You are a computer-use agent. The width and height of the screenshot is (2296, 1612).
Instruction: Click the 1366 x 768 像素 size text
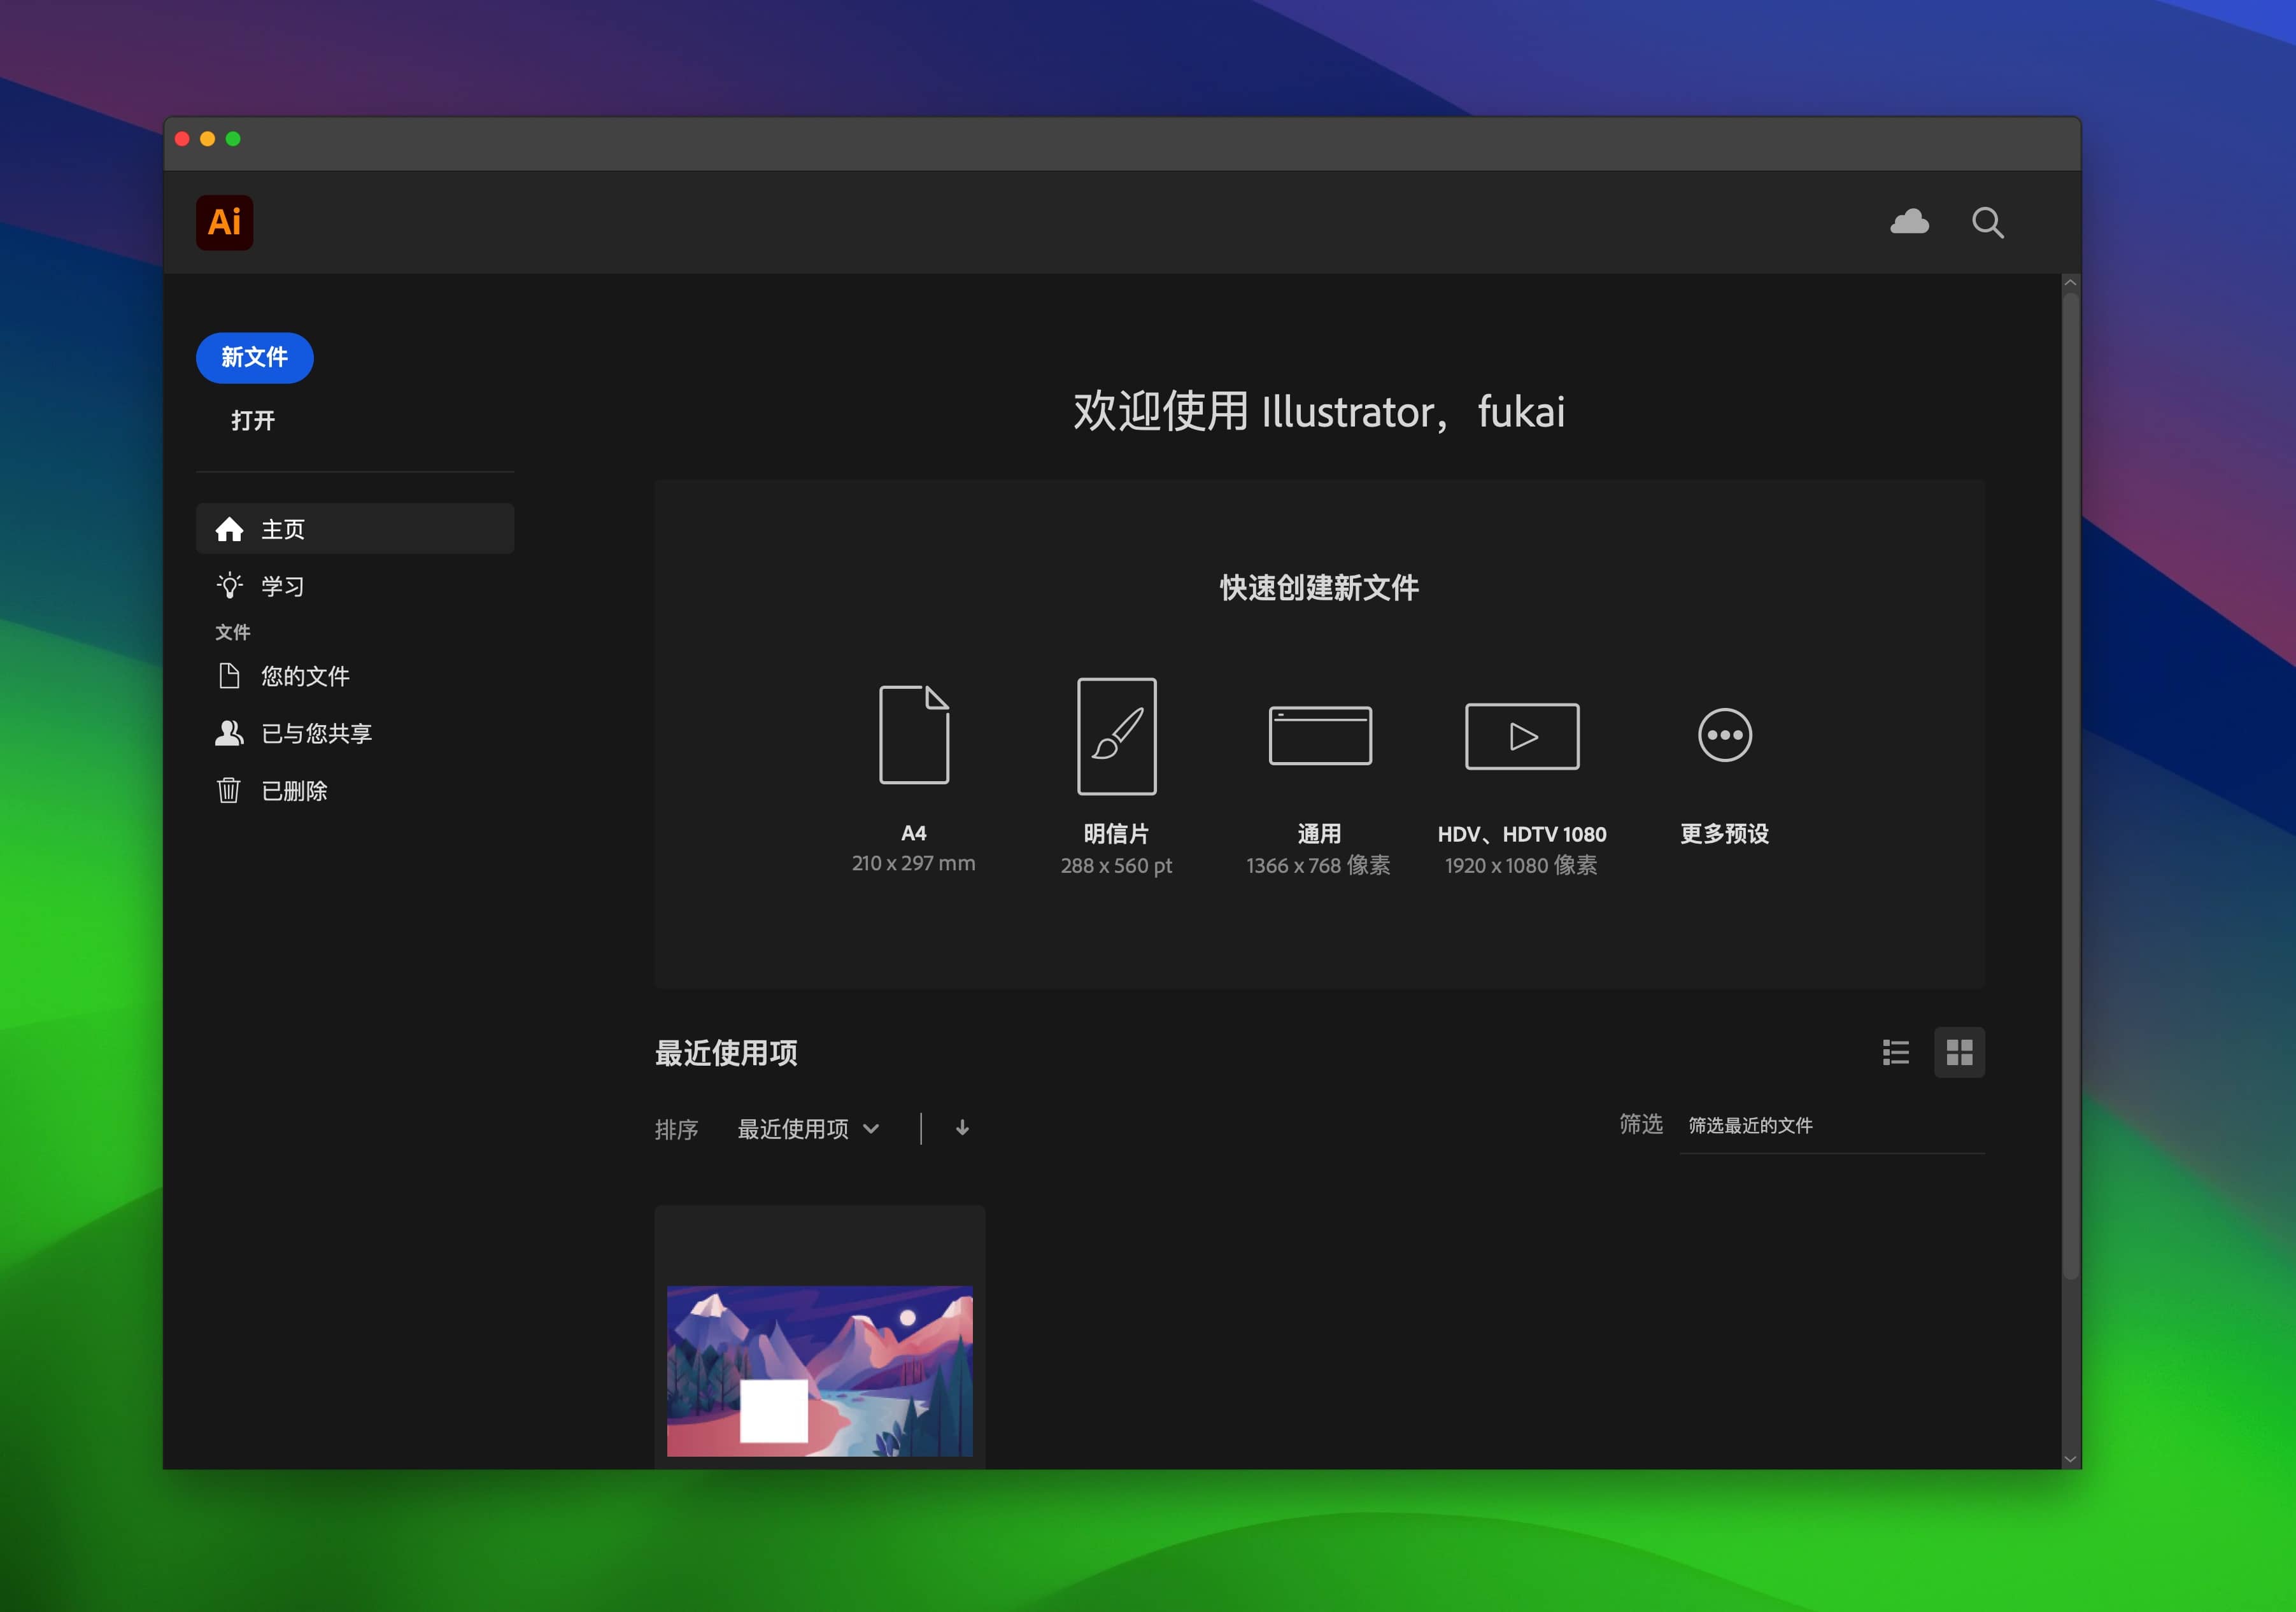[x=1318, y=866]
